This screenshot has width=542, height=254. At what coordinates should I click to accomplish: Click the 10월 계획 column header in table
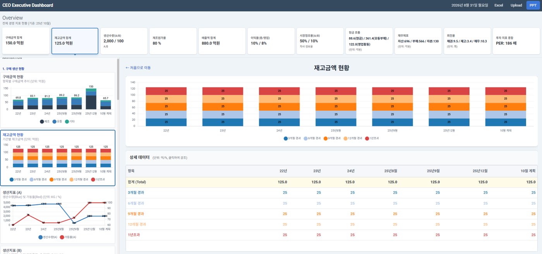(x=528, y=171)
